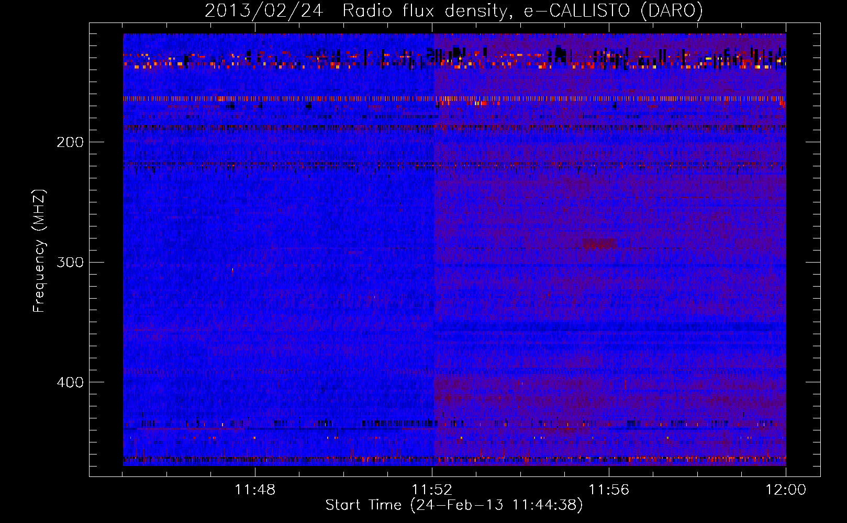The width and height of the screenshot is (847, 523).
Task: Click the '11:52' time tick label
Action: click(x=432, y=490)
